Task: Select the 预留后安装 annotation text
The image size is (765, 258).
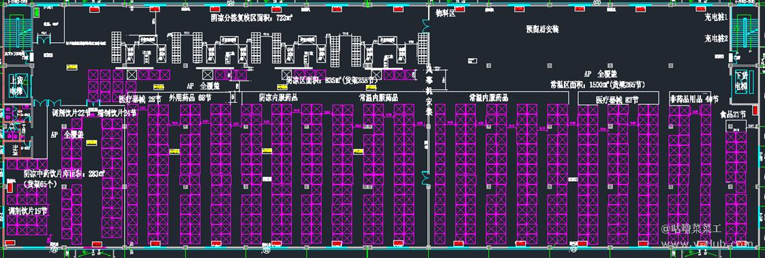Action: tap(542, 30)
